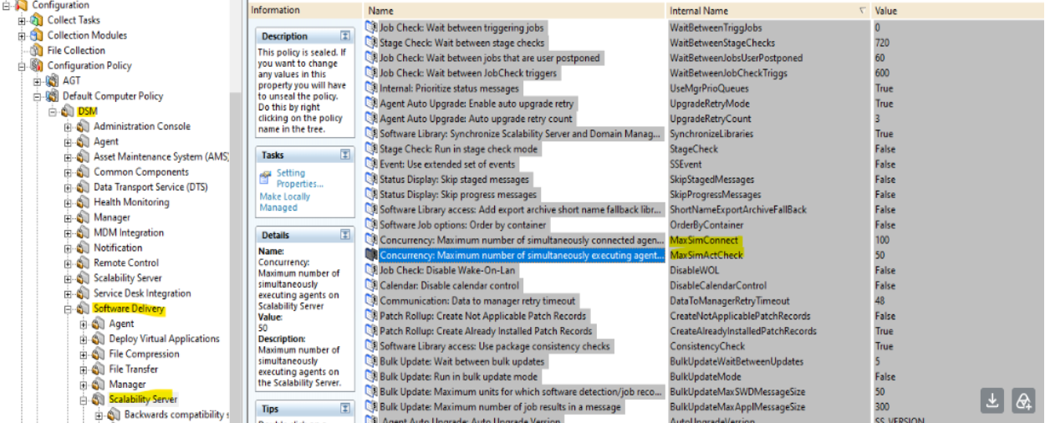Click the lens search icon beside download
Viewport: 1045px width, 423px height.
(1023, 400)
